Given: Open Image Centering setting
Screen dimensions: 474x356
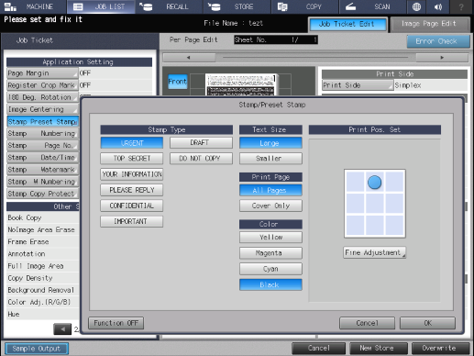Looking at the screenshot, I should 42,109.
